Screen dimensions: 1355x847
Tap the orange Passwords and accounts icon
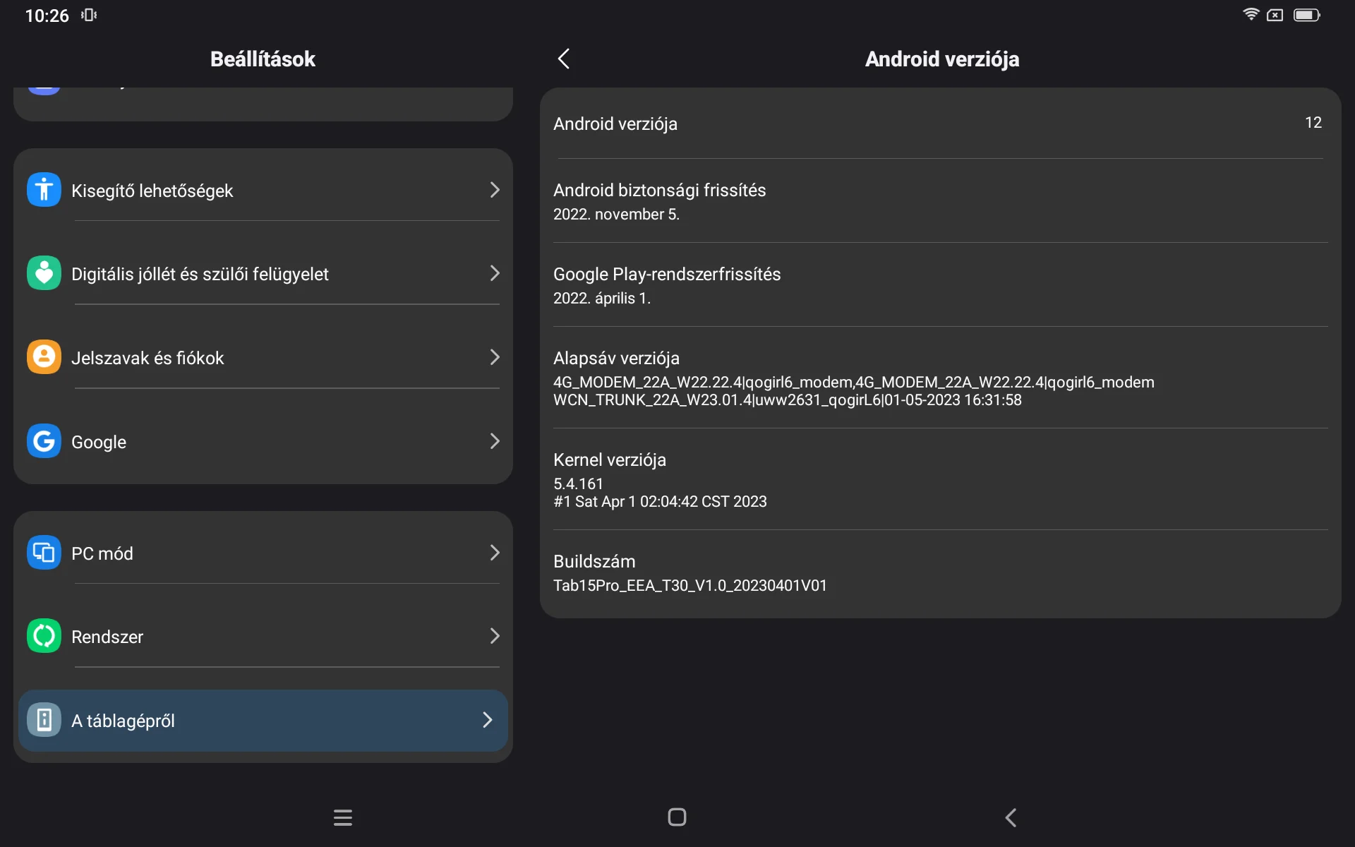pyautogui.click(x=44, y=357)
